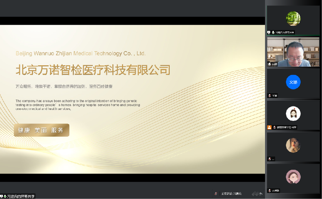This screenshot has height=199, width=322.
Task: Click mic icon on the man's video tile
Action: pyautogui.click(x=270, y=64)
